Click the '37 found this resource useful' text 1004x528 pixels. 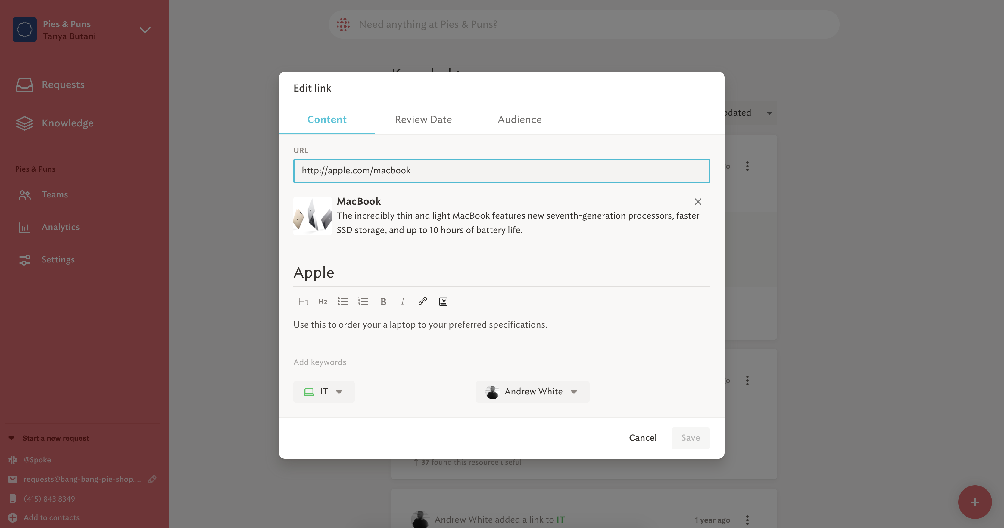pos(467,463)
